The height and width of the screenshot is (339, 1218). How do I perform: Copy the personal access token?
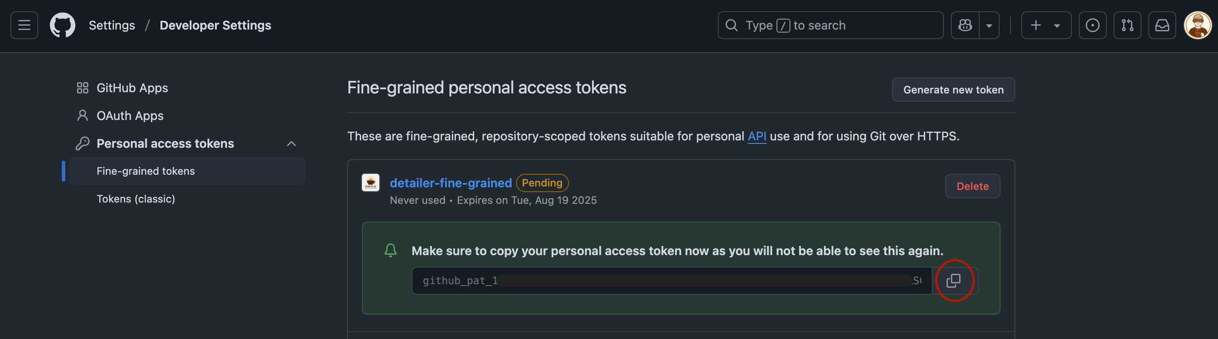point(954,281)
